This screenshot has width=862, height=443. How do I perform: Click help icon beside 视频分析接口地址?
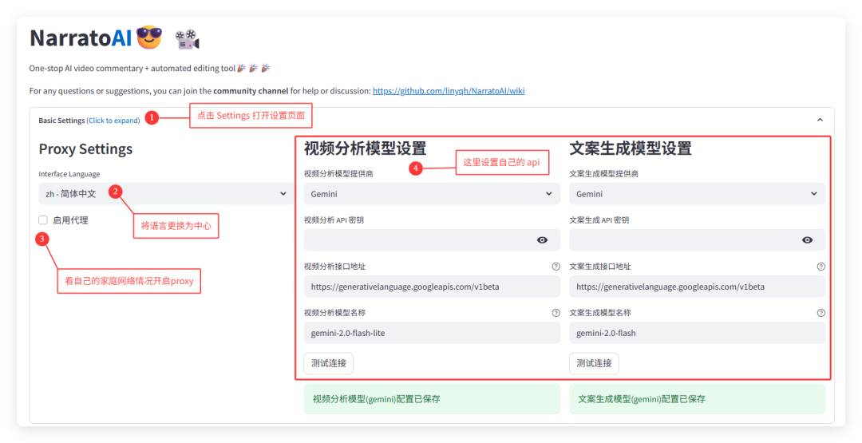pyautogui.click(x=556, y=267)
